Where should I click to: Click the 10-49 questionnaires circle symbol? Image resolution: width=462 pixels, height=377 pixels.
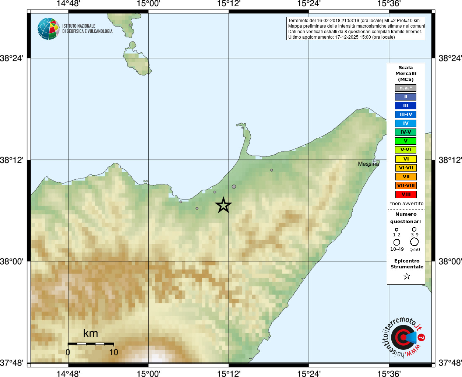click(x=397, y=242)
